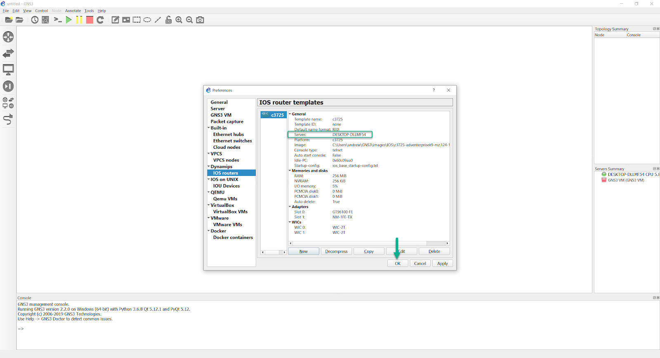Stop all nodes with red square icon
The height and width of the screenshot is (358, 660).
point(90,20)
